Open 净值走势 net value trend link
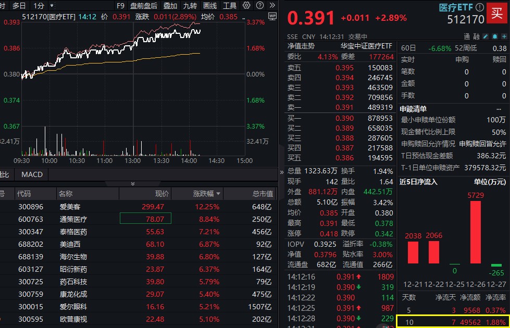 (301, 46)
